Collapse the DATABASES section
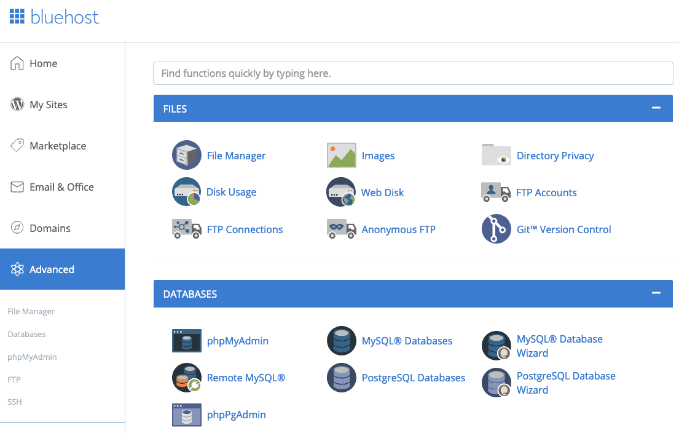 pos(656,293)
